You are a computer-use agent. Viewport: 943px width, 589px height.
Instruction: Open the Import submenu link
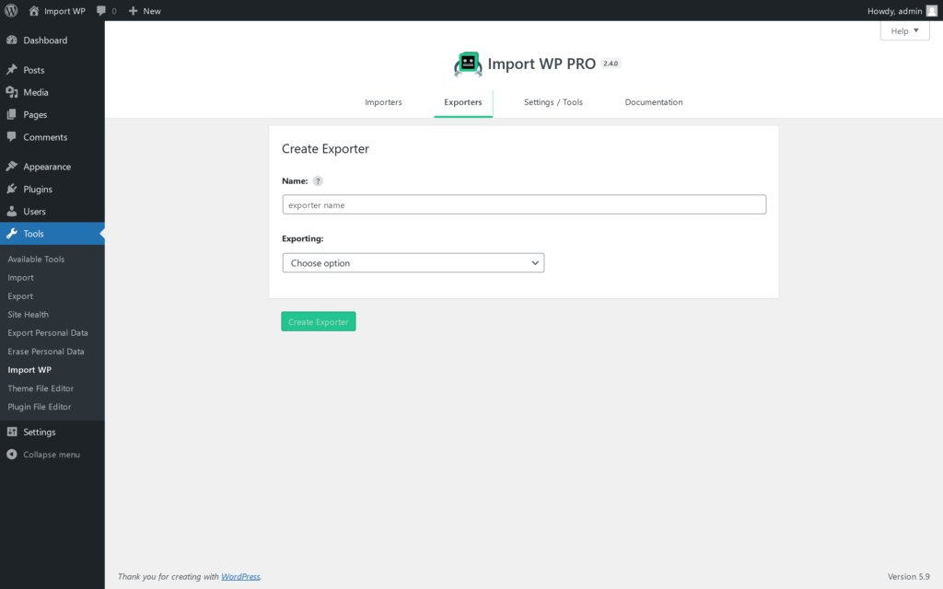tap(20, 278)
